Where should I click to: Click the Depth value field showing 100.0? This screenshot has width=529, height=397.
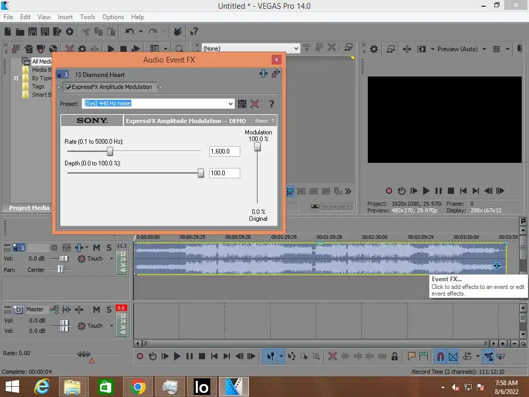tap(224, 173)
